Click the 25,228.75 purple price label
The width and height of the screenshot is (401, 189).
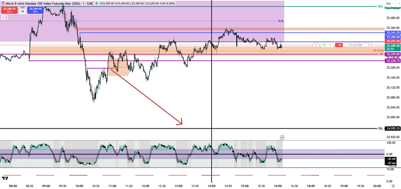click(393, 61)
